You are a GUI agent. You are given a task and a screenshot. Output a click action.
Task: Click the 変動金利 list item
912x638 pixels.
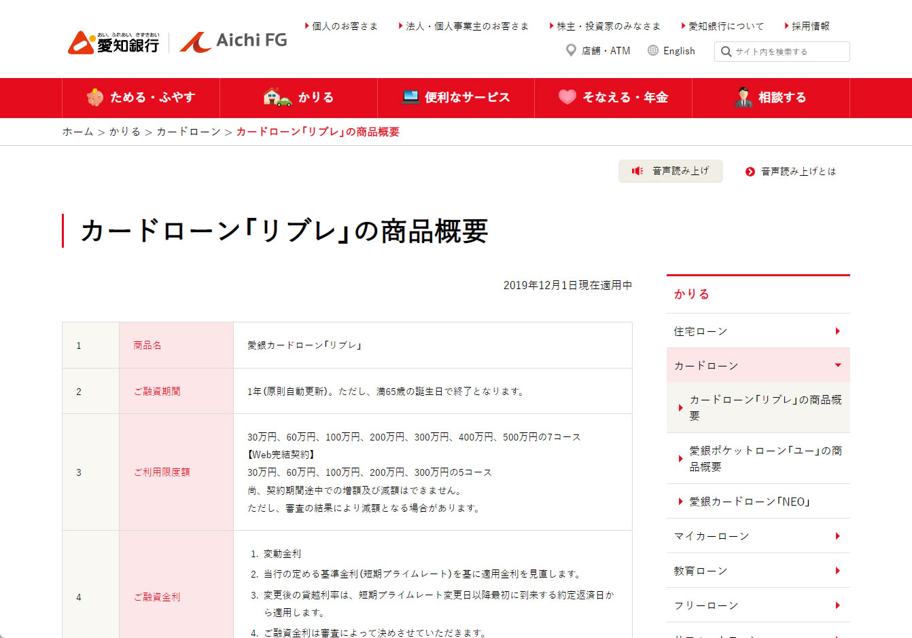[x=282, y=554]
